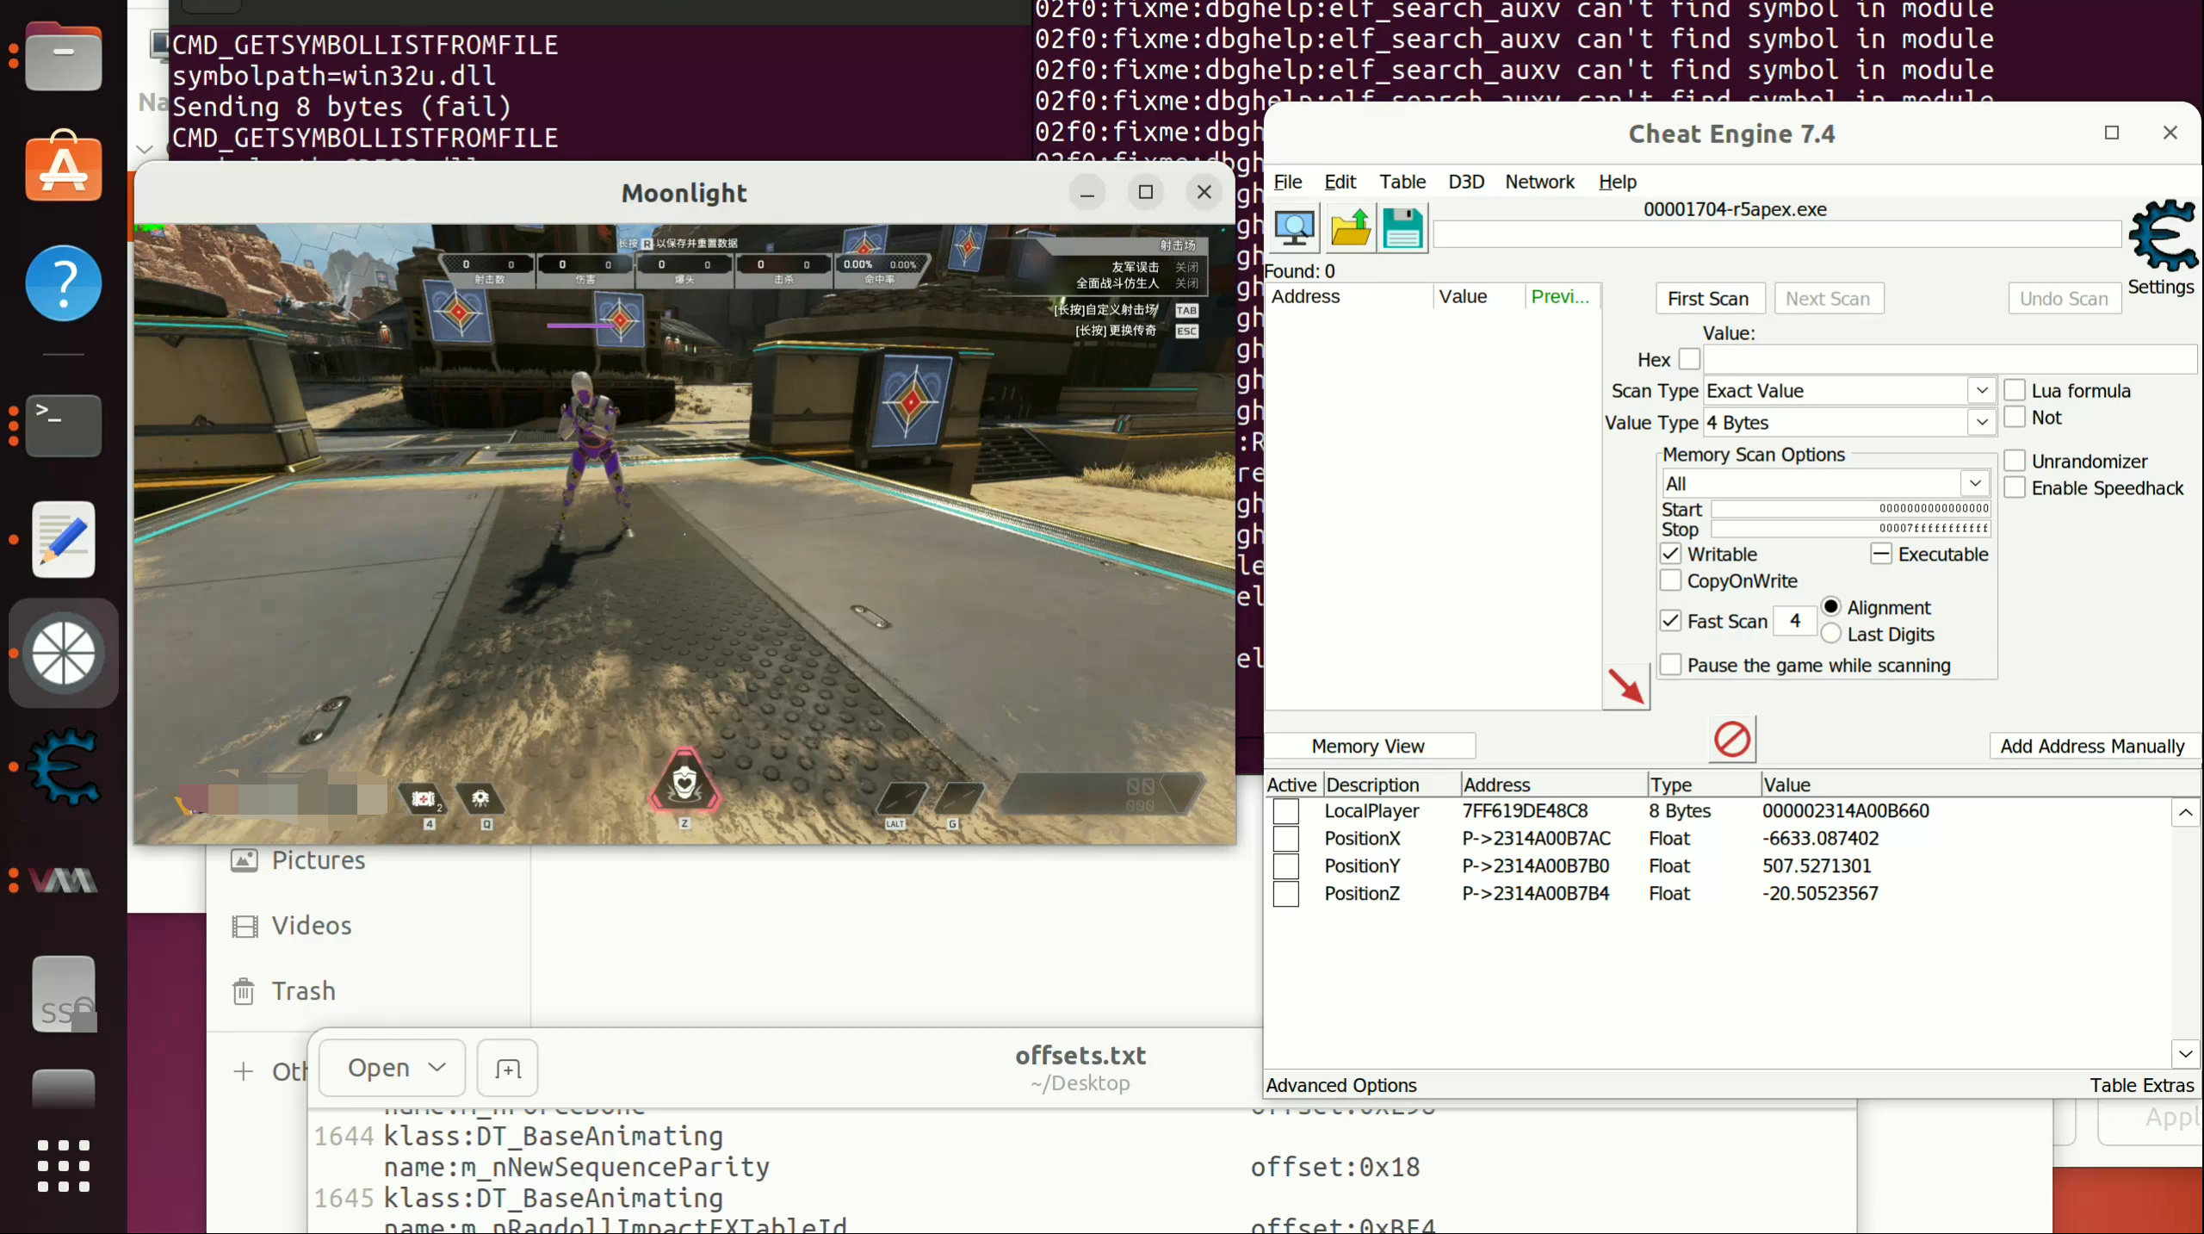Screen dimensions: 2204x1234
Task: Click the First Scan button
Action: (x=1708, y=299)
